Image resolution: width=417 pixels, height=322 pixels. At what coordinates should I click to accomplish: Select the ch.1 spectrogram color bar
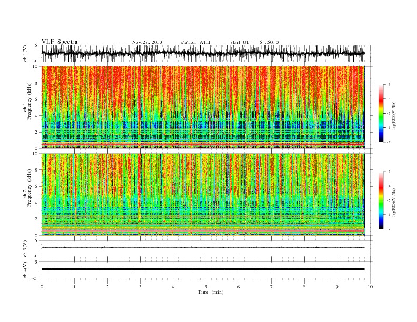381,113
